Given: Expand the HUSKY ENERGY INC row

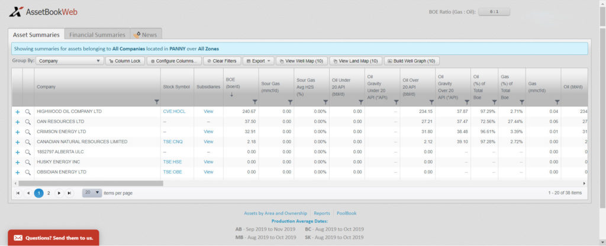Looking at the screenshot, I should click(x=17, y=162).
